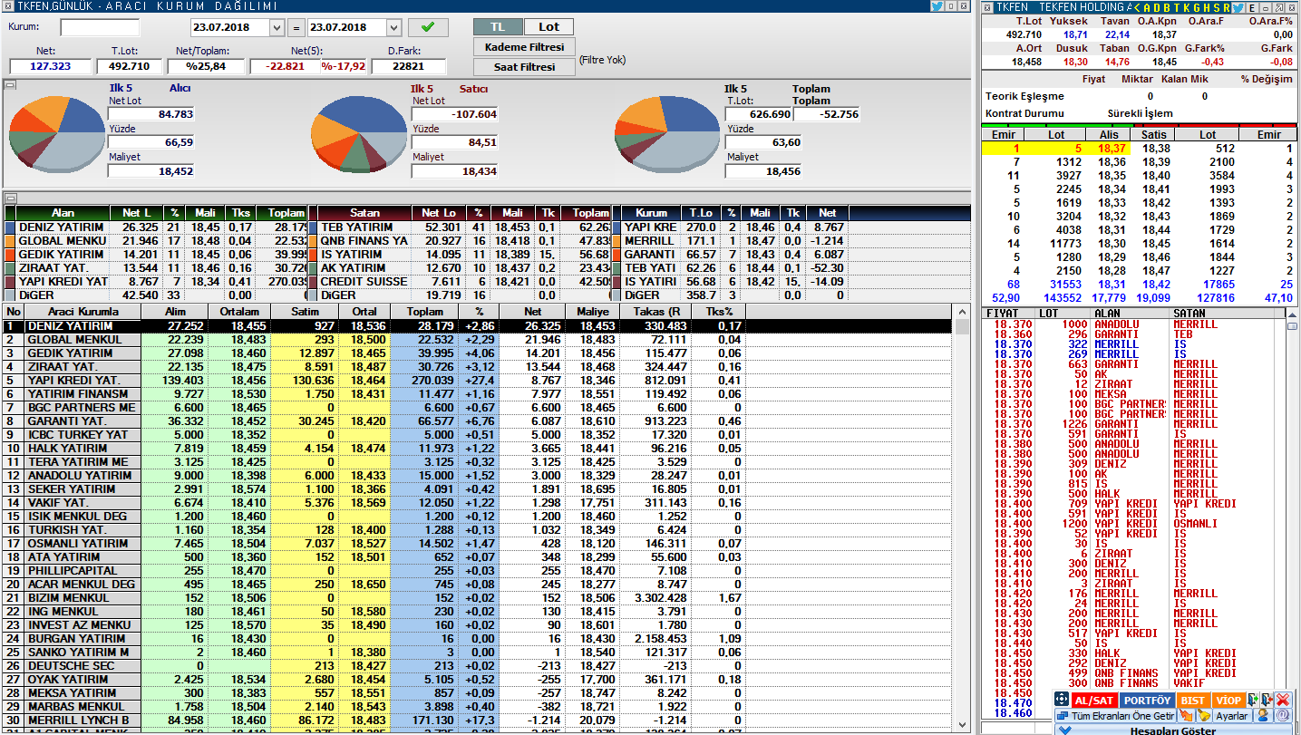Click the ask price 18,38 in depth table
The width and height of the screenshot is (1301, 735).
click(x=1156, y=148)
